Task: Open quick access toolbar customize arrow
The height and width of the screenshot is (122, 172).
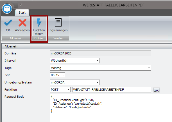Action: pyautogui.click(x=21, y=5)
